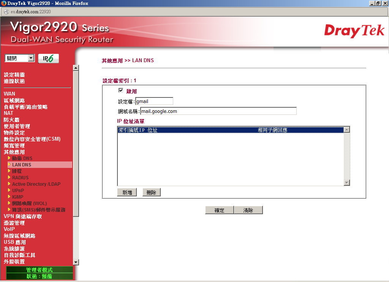Expand 外接裝置 menu

pyautogui.click(x=14, y=261)
